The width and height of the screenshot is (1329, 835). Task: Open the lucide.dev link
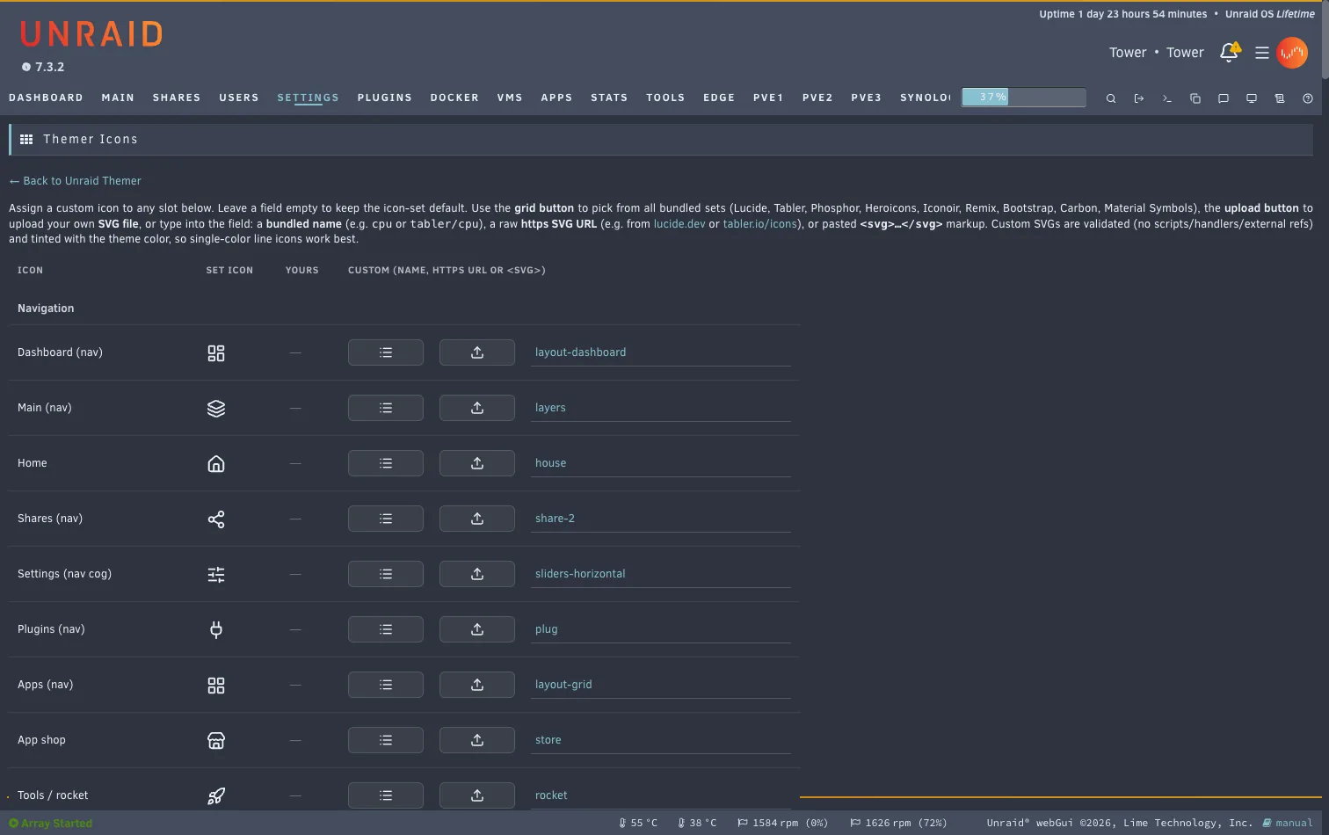pos(679,224)
